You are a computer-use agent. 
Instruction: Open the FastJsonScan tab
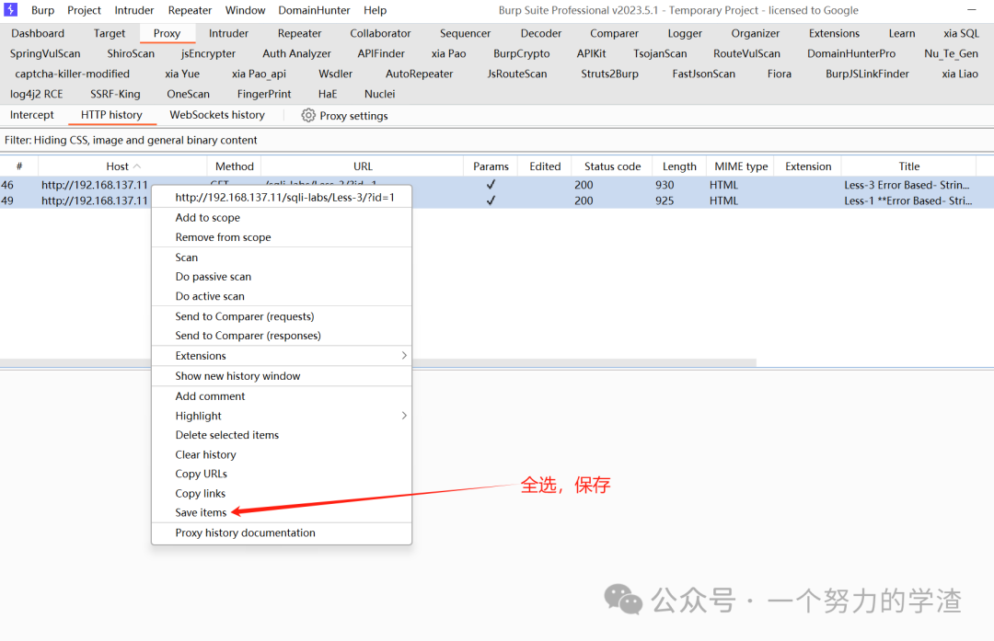[x=704, y=74]
